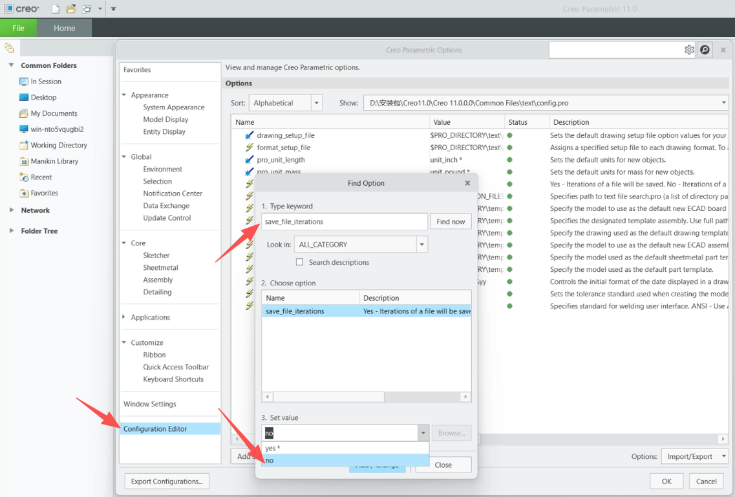Click right arrow of options table scrollbar
Viewport: 735px width, 497px height.
pyautogui.click(x=723, y=439)
